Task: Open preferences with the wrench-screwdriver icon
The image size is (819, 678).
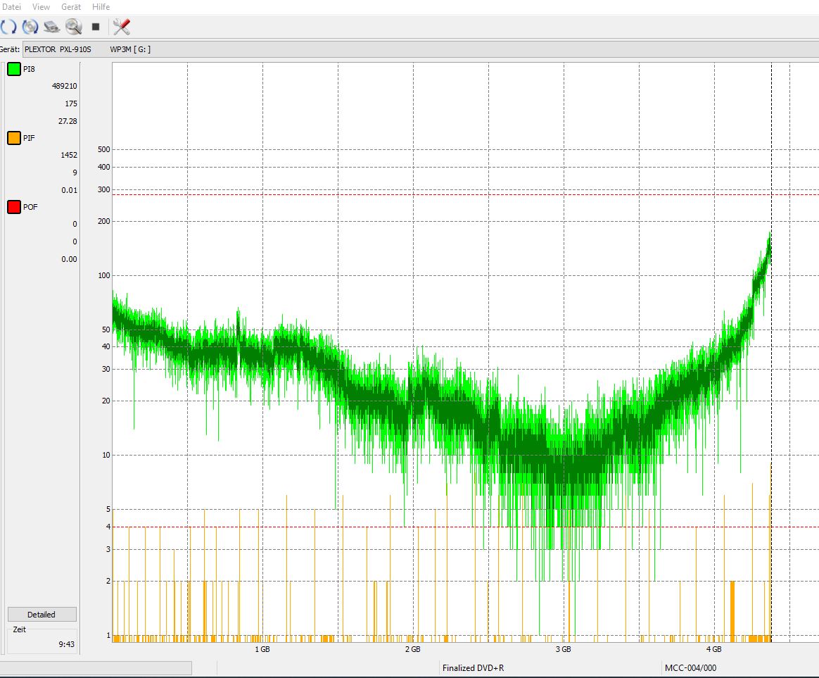Action: point(121,27)
